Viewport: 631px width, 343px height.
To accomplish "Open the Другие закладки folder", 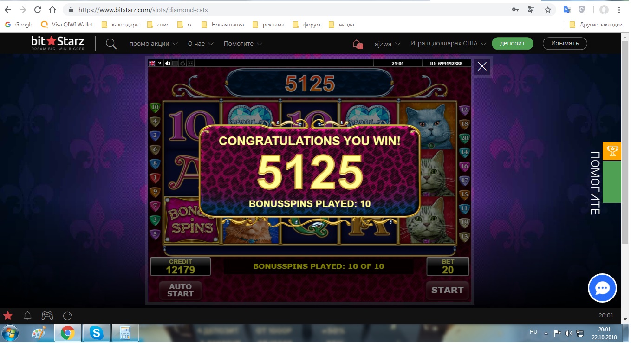I will (x=595, y=25).
